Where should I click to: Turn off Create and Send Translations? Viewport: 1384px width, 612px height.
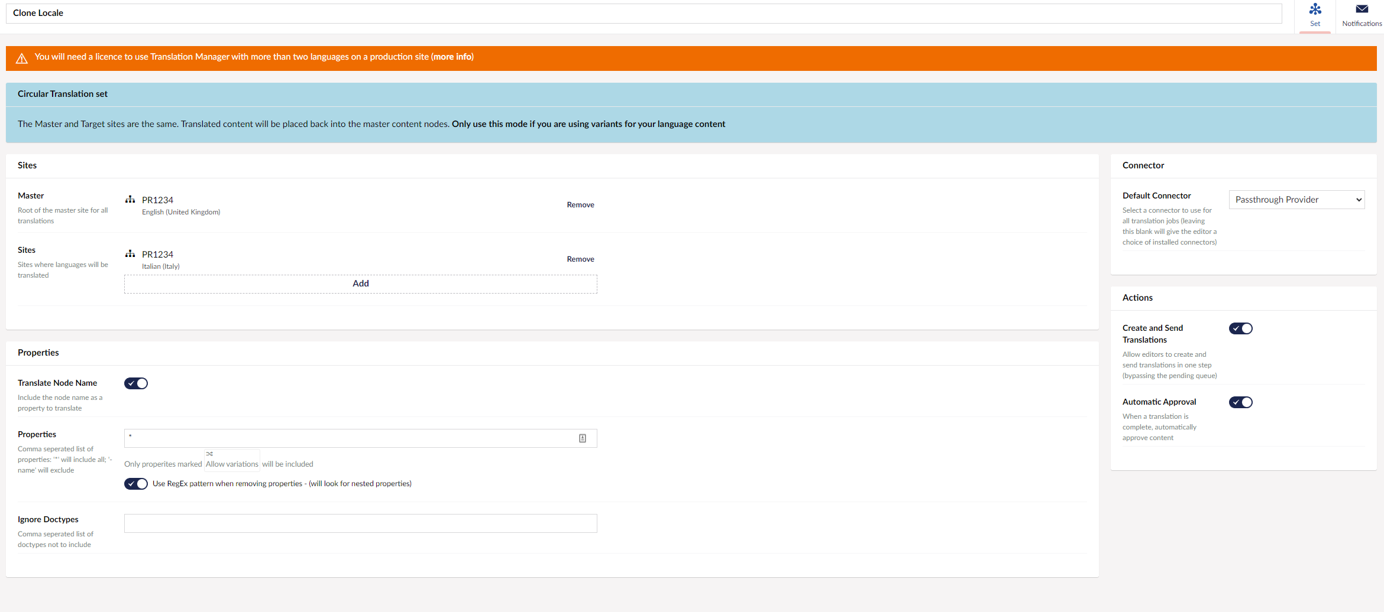(1240, 328)
